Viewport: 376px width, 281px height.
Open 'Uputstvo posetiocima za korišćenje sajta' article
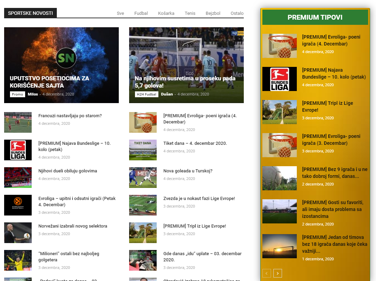(49, 82)
